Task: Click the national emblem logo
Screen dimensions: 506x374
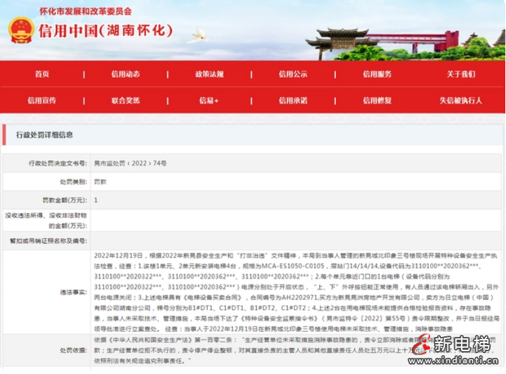Action: (21, 30)
